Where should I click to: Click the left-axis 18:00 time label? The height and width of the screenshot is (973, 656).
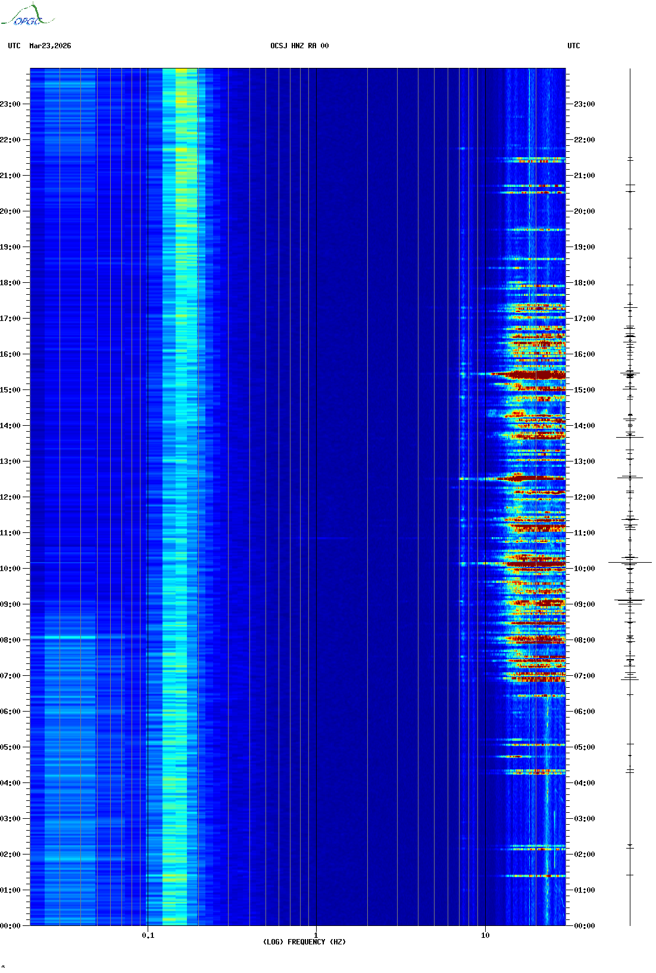[10, 283]
